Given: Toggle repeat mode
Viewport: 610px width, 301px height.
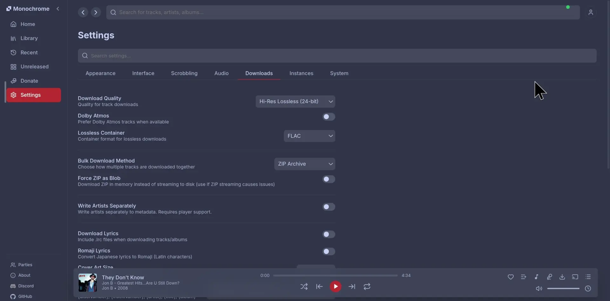Looking at the screenshot, I should 367,287.
